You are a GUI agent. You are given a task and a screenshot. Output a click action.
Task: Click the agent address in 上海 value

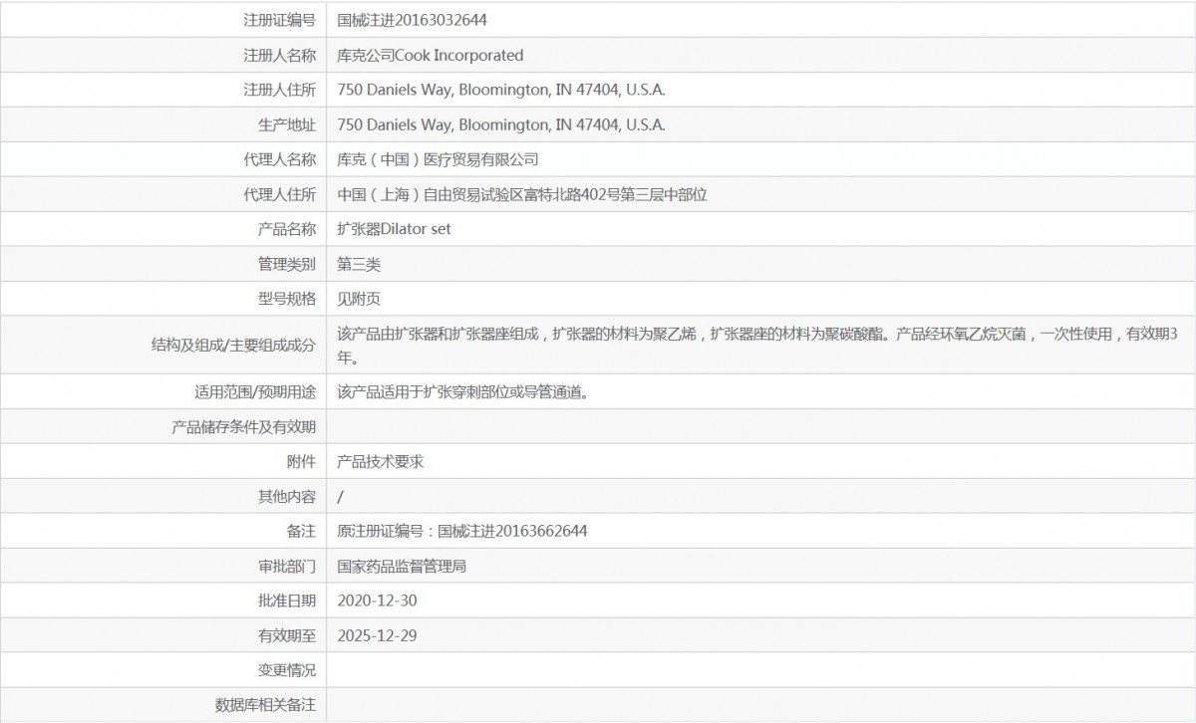522,194
